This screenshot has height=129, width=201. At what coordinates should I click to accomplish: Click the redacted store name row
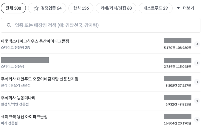(25, 60)
